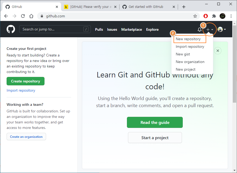Focus the Search or jump to field
237x173 pixels.
[55, 29]
